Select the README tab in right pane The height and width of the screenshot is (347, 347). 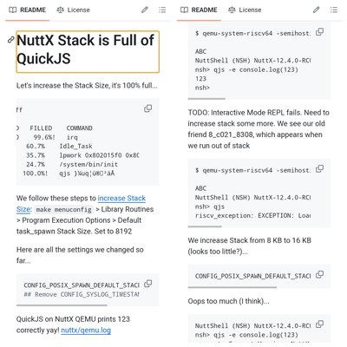pyautogui.click(x=199, y=10)
